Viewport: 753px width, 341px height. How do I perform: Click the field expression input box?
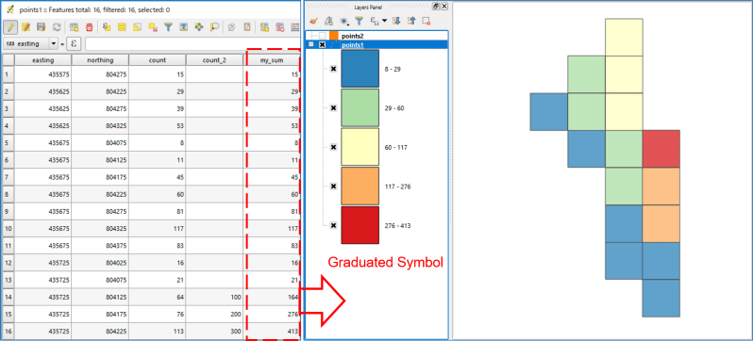pos(192,43)
